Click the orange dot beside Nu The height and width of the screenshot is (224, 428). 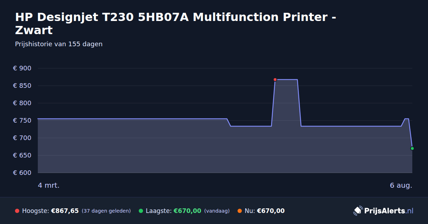pyautogui.click(x=240, y=211)
